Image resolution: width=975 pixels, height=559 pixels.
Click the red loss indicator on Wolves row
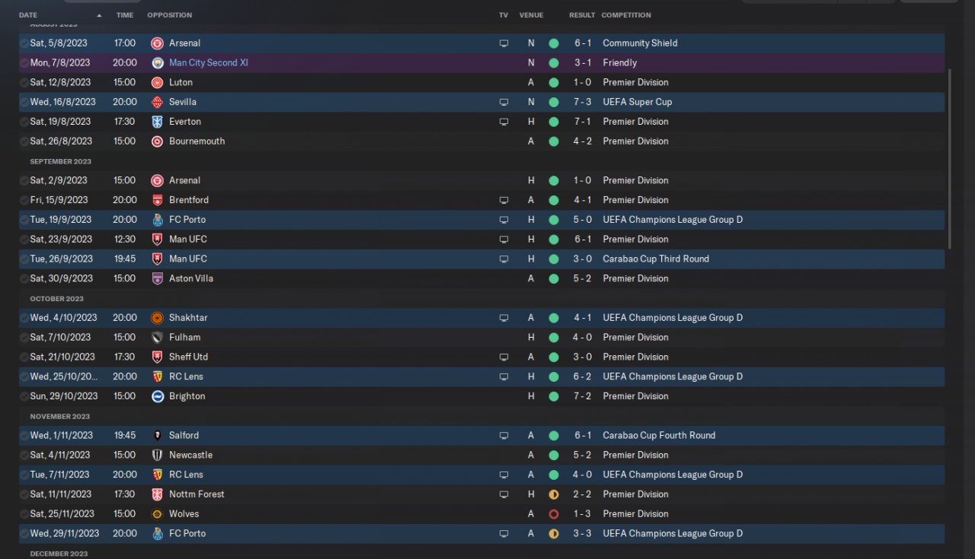[554, 514]
